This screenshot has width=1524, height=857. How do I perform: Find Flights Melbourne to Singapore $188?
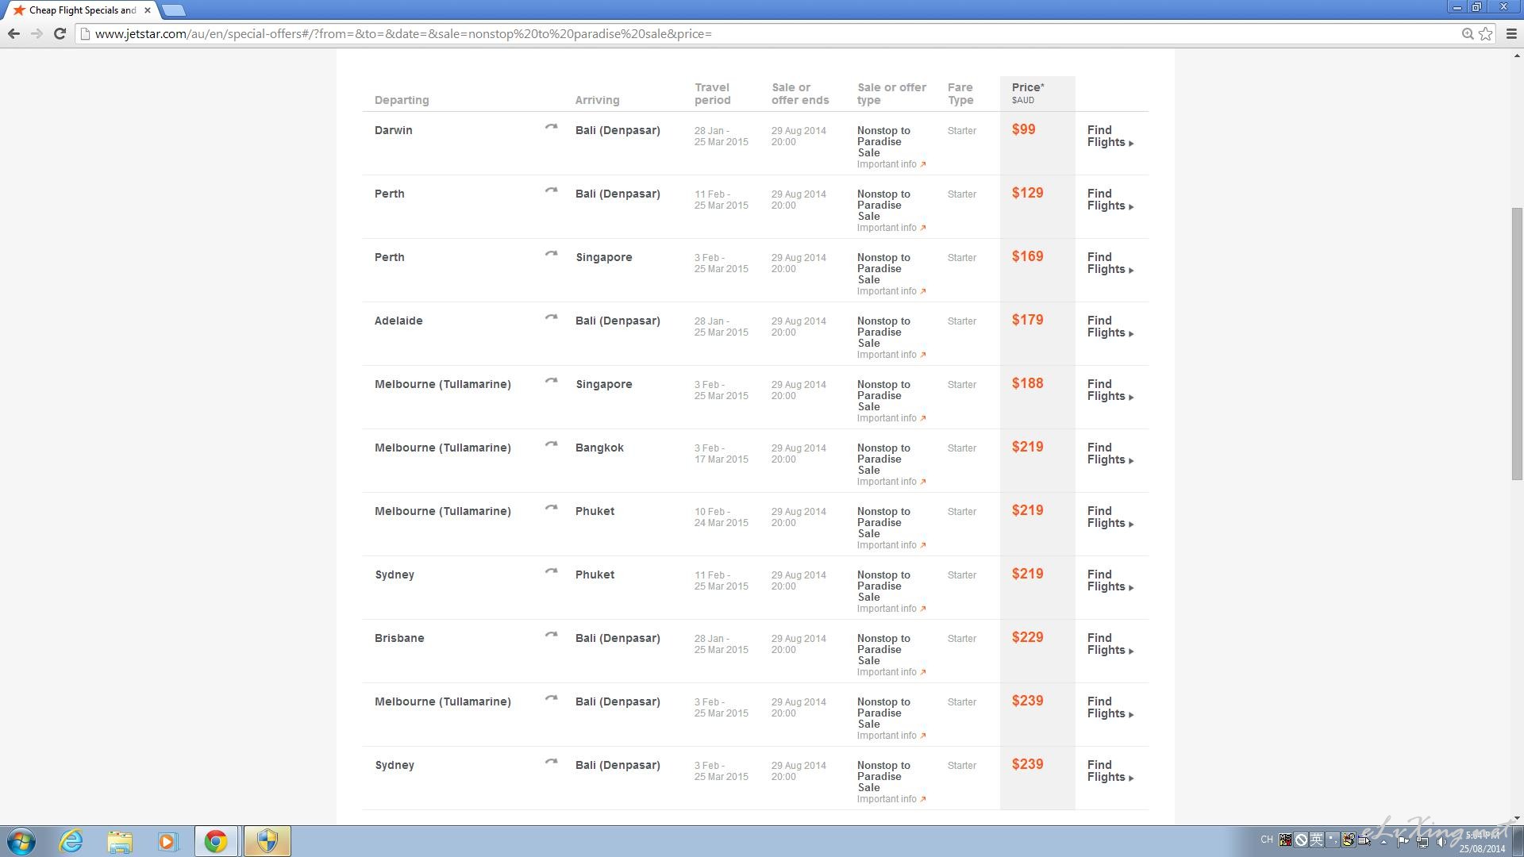pos(1110,390)
